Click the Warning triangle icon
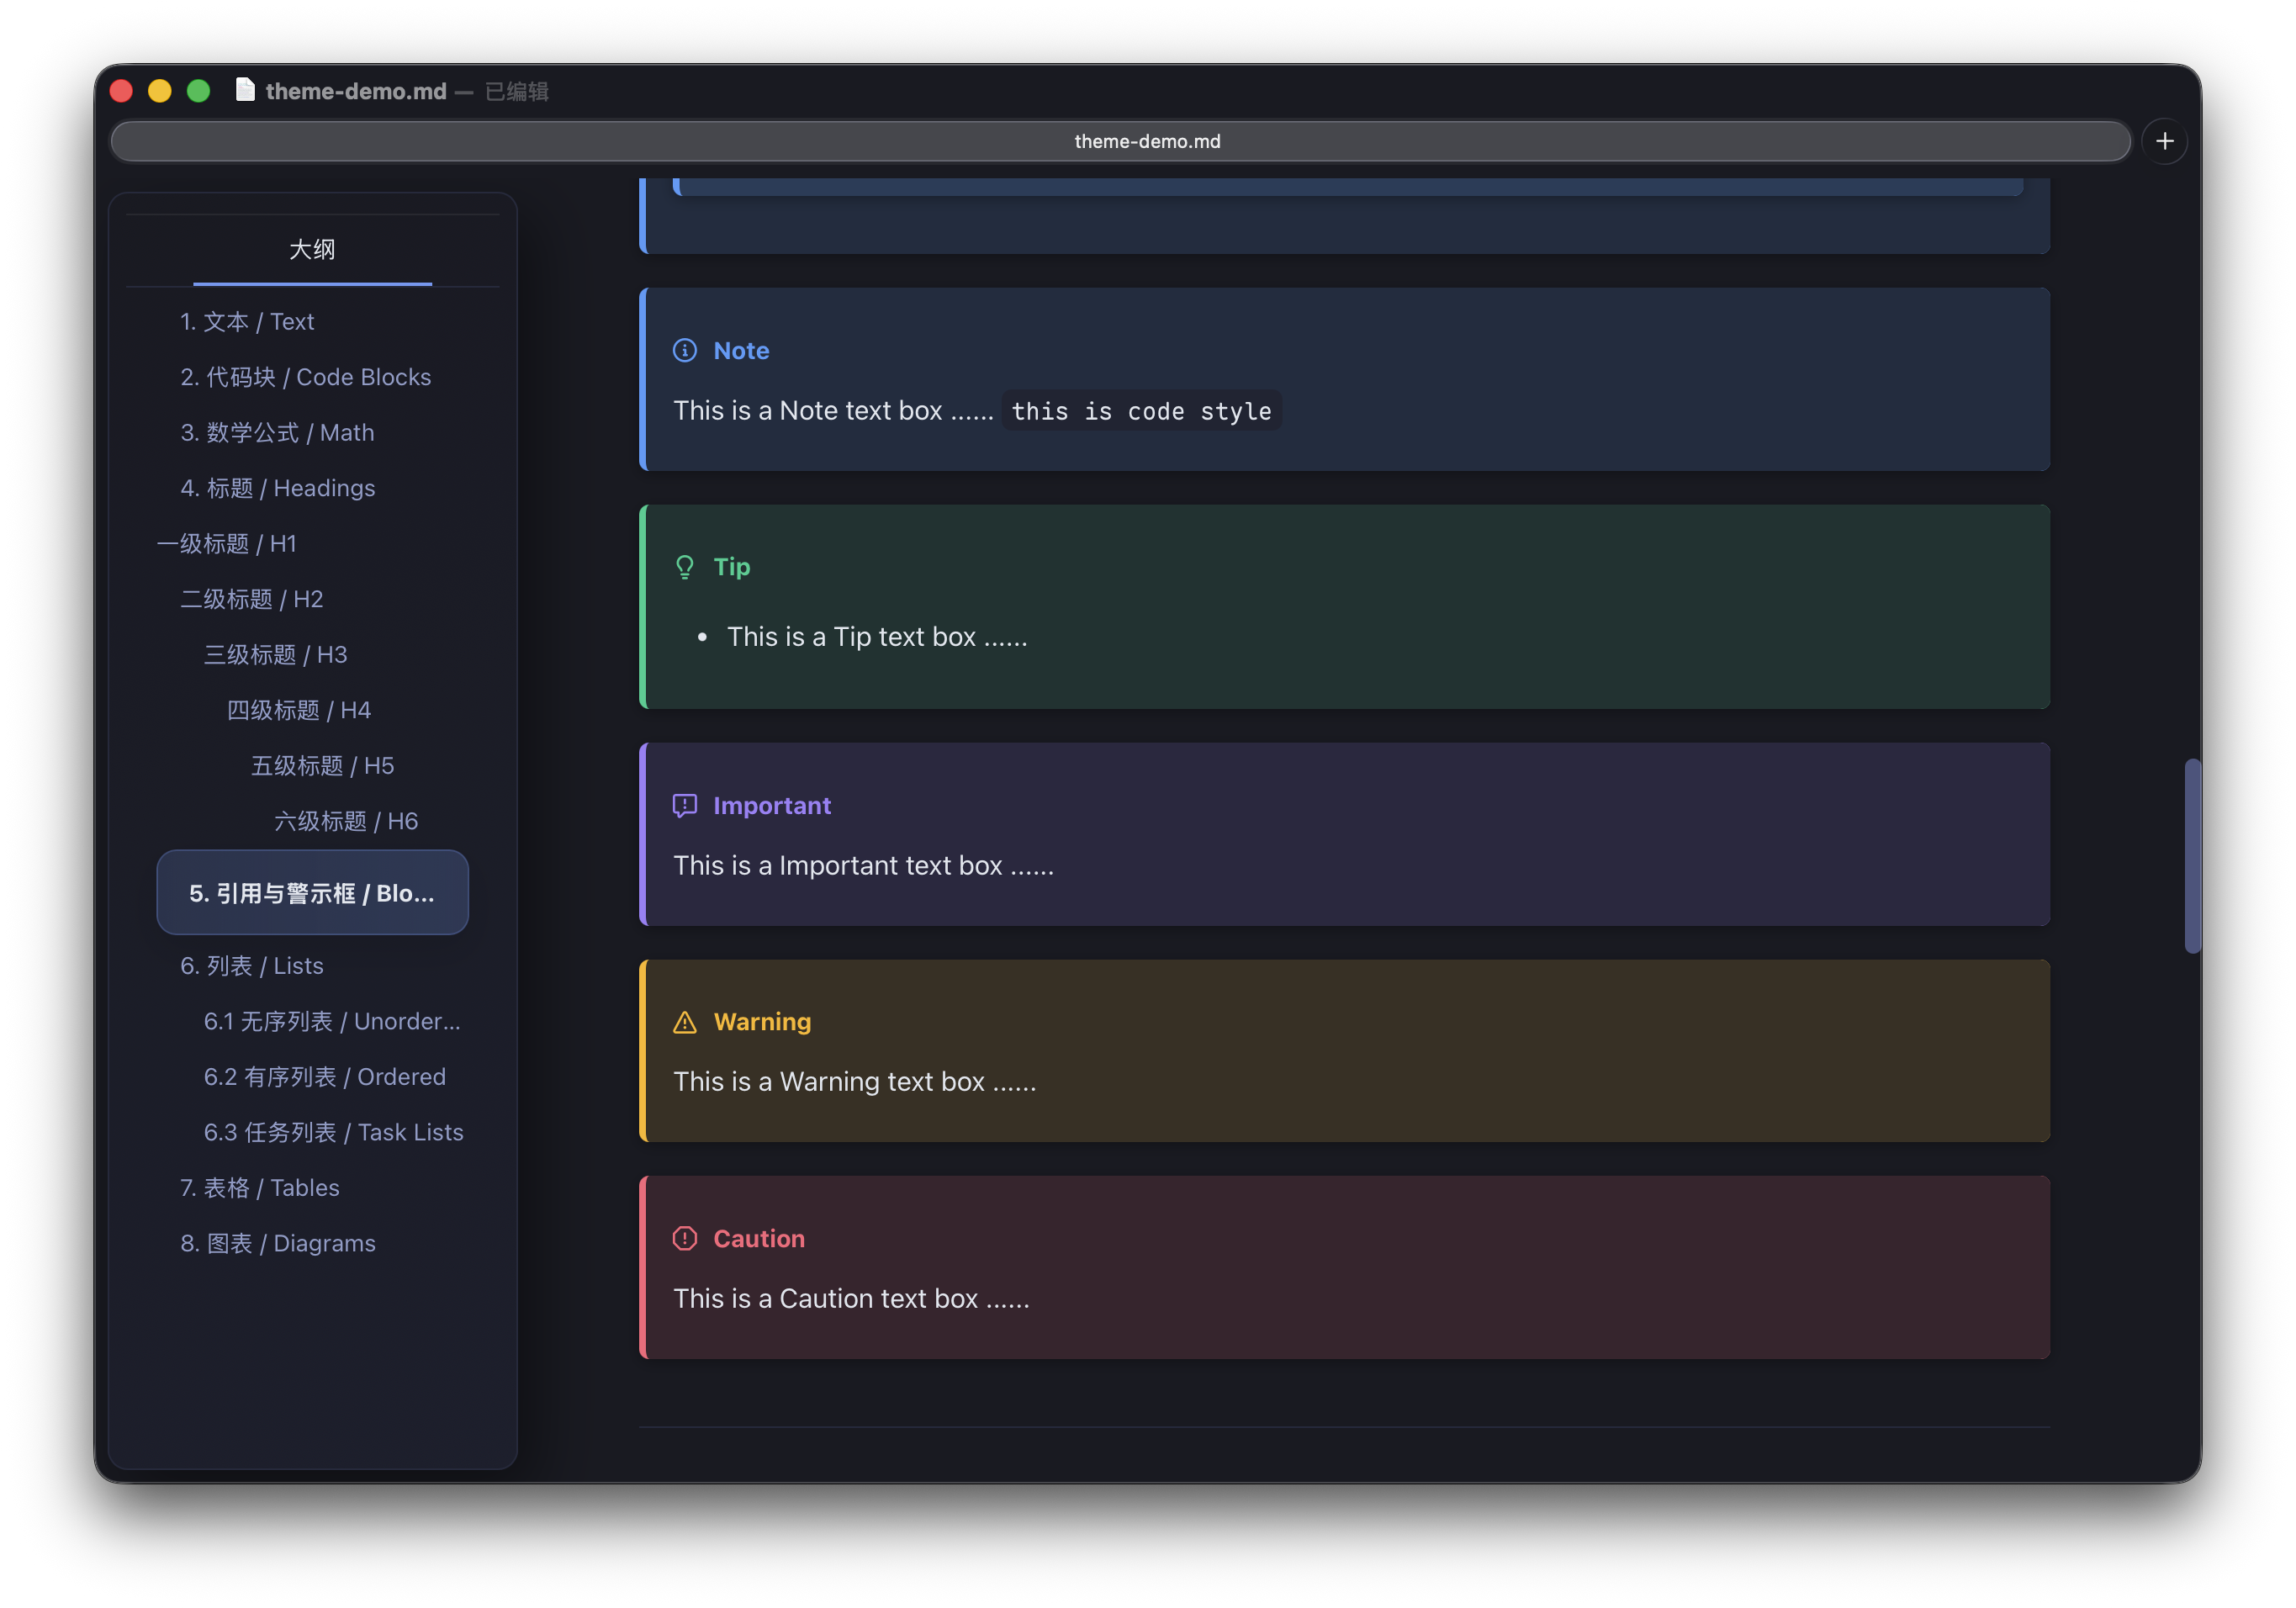Viewport: 2296px width, 1608px height. coord(684,1022)
